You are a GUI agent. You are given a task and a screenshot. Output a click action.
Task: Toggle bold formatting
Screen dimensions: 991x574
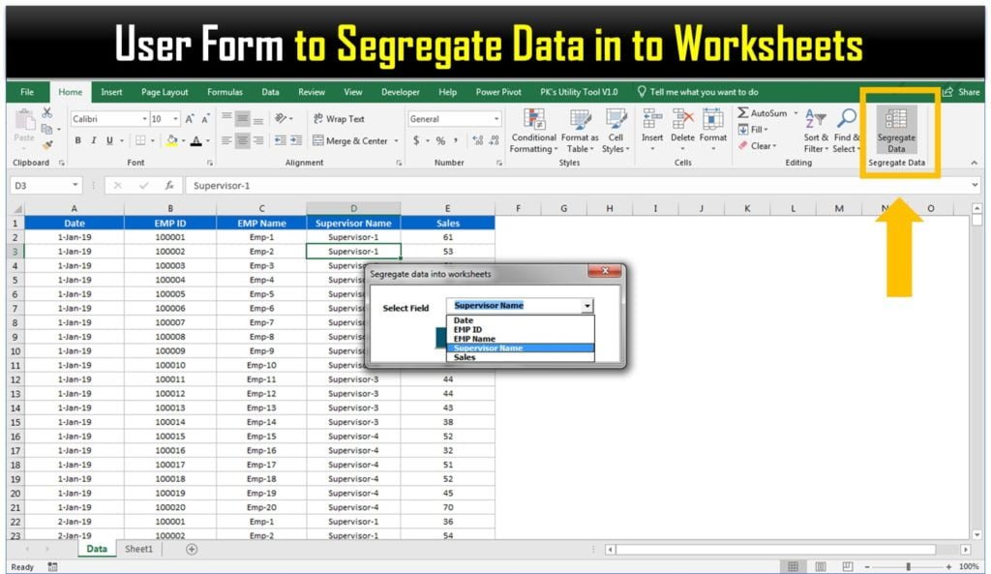(x=76, y=139)
